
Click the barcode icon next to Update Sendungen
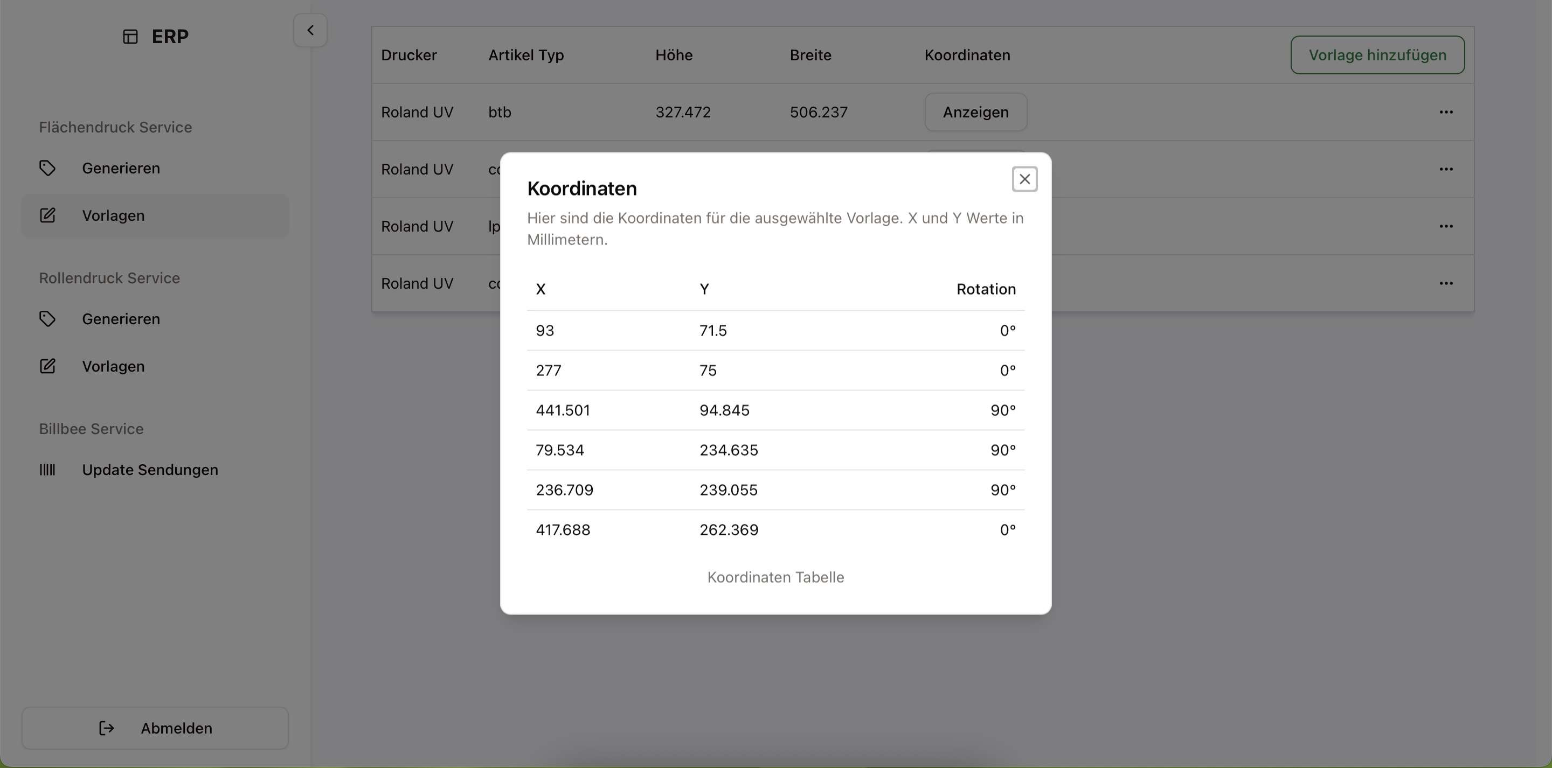pyautogui.click(x=47, y=470)
